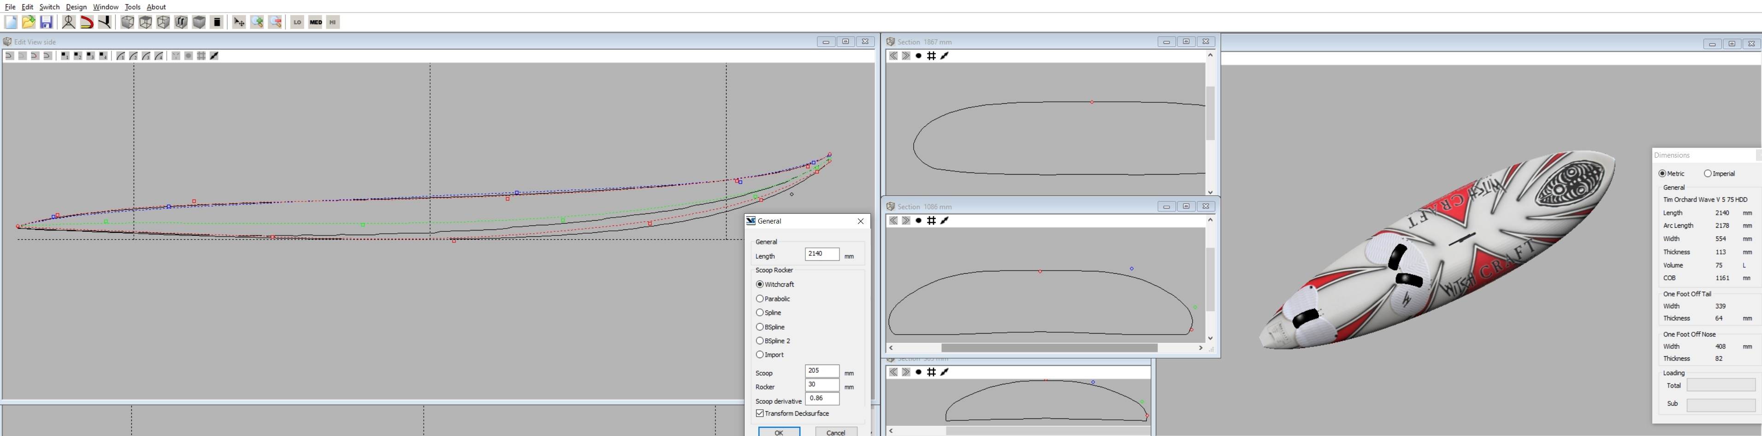Open file with the folder icon

click(x=29, y=23)
